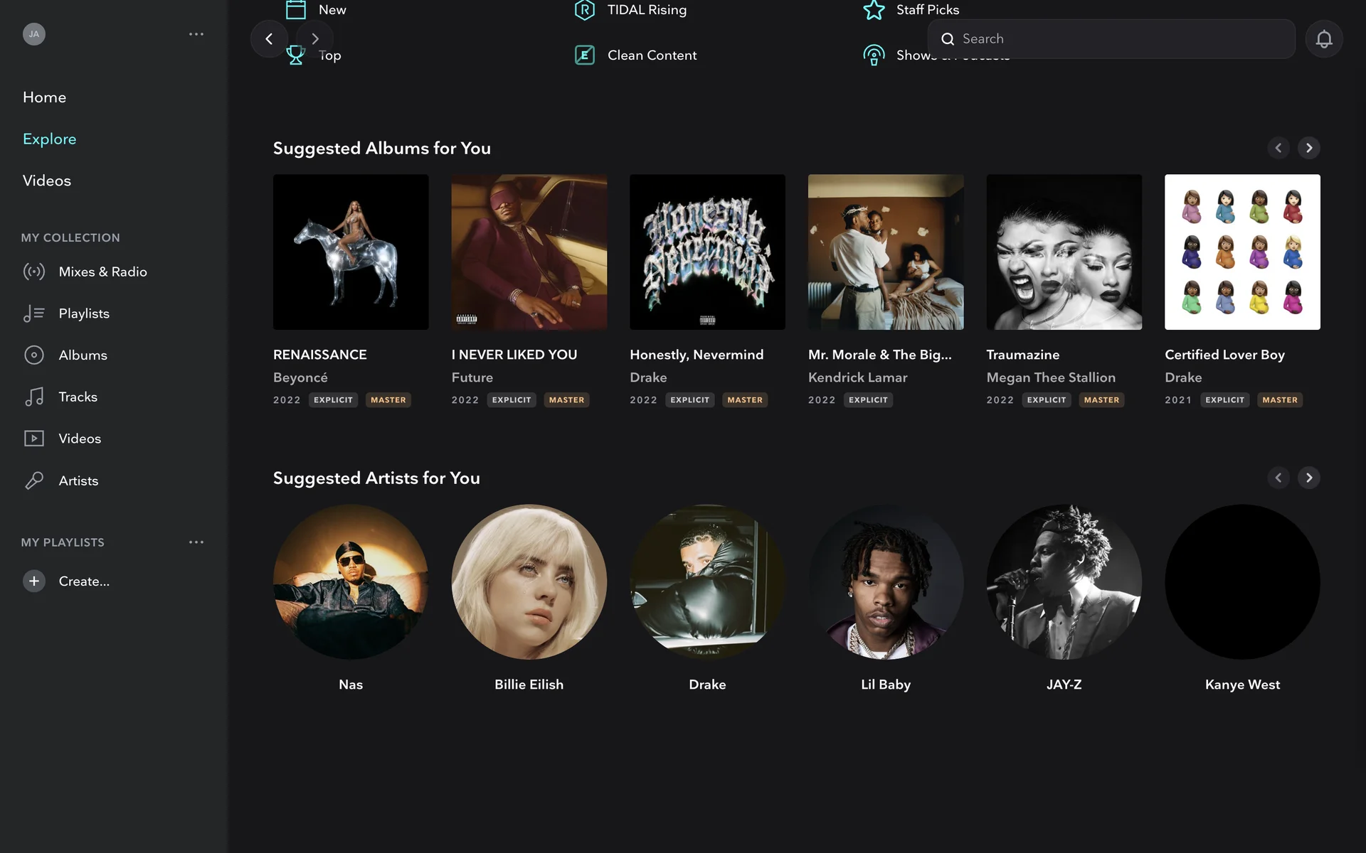This screenshot has width=1366, height=853.
Task: Open the artist link Kendrick Lamar
Action: click(857, 377)
